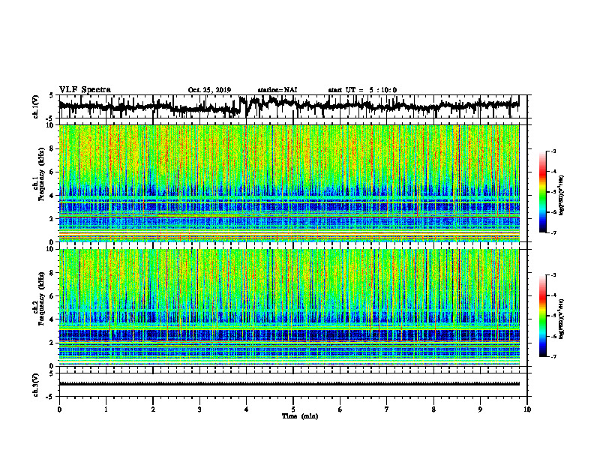Viewport: 594px width, 459px height.
Task: Click the date text "Oct. 25, 2019"
Action: [209, 90]
